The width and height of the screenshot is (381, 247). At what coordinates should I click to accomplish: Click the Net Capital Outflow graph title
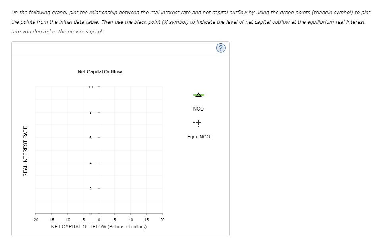click(100, 72)
